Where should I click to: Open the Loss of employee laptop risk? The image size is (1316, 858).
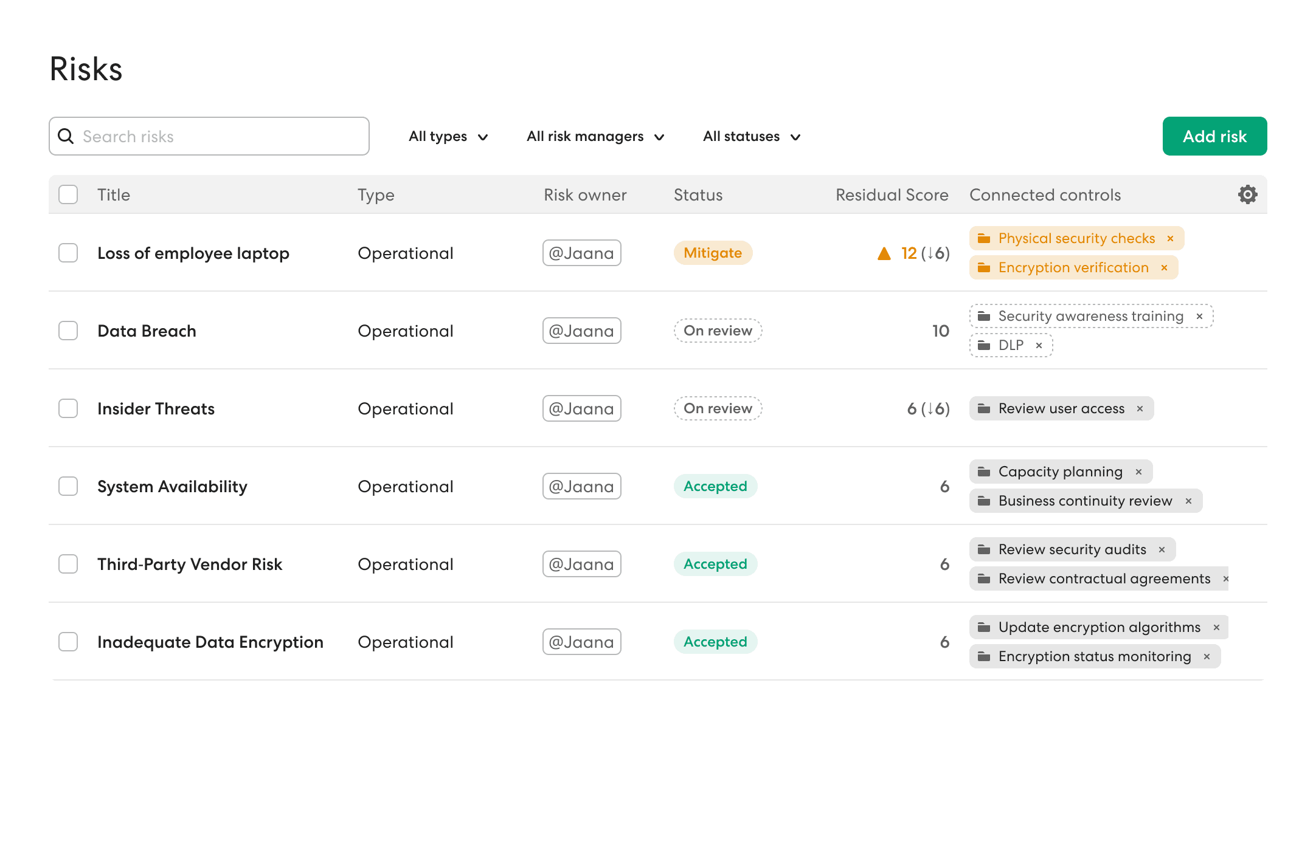193,253
